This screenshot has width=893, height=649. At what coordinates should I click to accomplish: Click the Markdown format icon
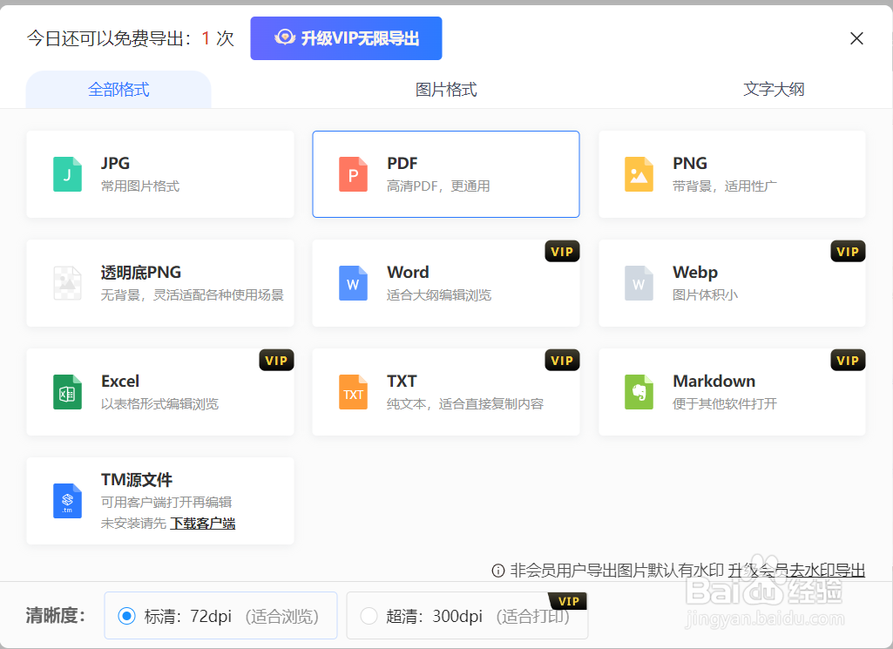pyautogui.click(x=639, y=392)
